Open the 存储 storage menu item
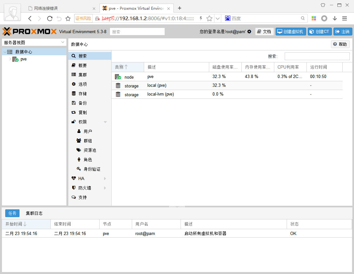The height and width of the screenshot is (274, 354). coord(83,94)
